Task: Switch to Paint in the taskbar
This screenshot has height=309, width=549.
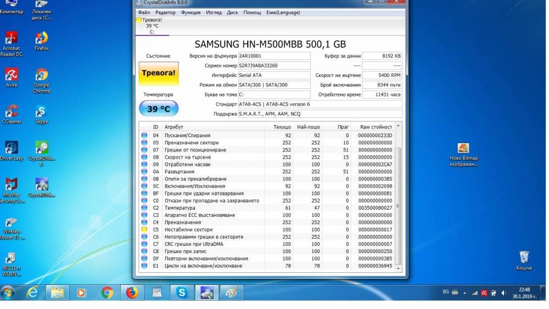Action: pos(232,293)
